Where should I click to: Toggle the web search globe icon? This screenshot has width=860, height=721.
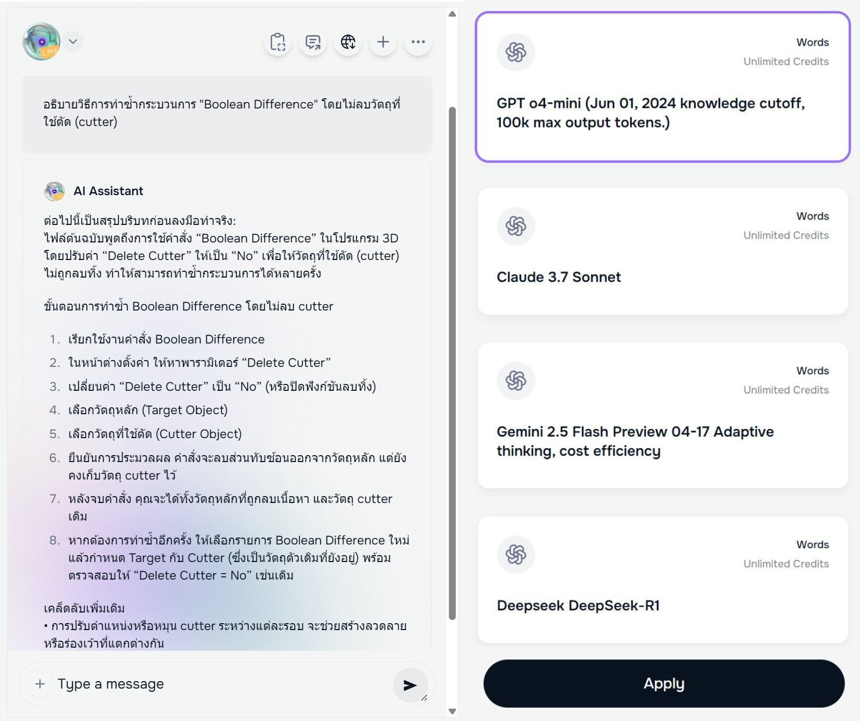(x=348, y=42)
